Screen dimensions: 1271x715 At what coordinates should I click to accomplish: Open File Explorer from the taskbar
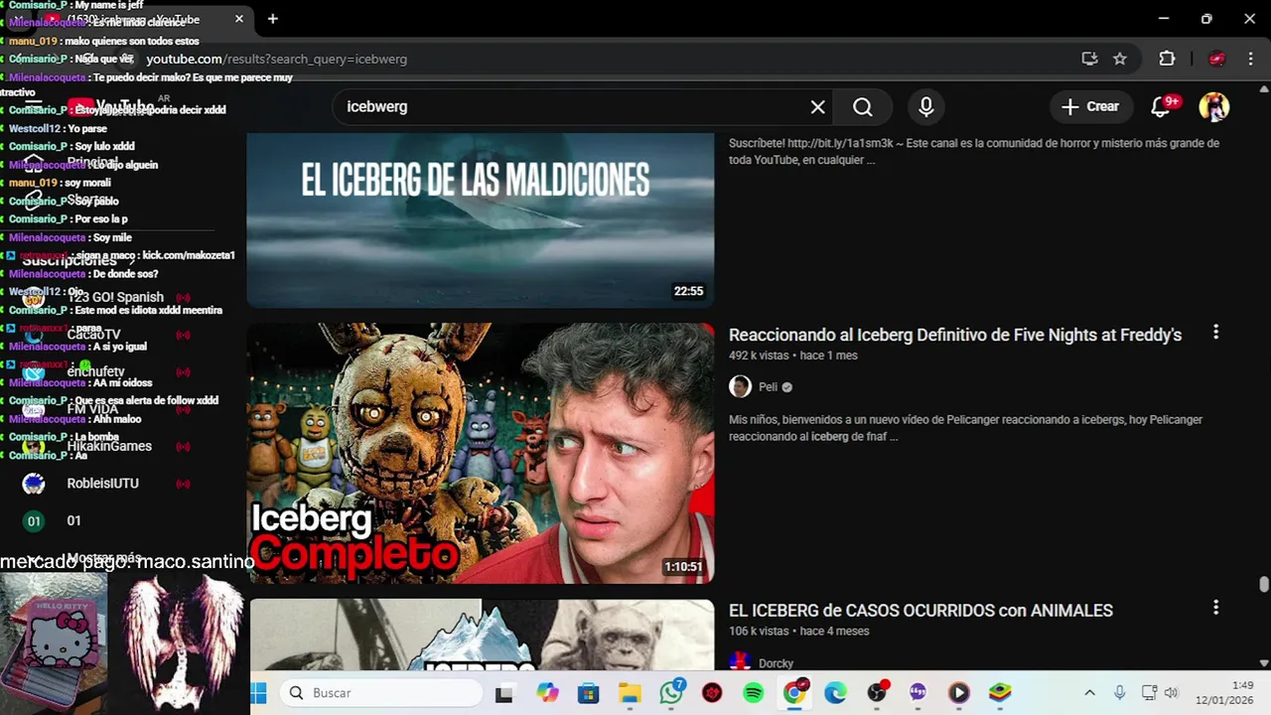[x=630, y=693]
